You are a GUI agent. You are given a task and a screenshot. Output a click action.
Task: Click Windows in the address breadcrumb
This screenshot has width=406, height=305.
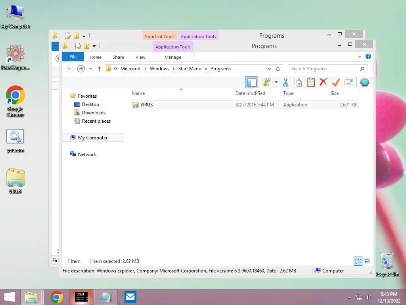pos(159,69)
